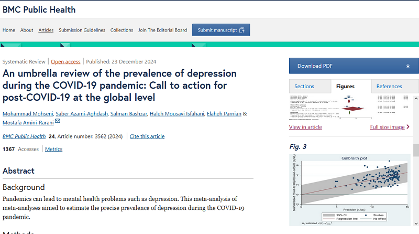The height and width of the screenshot is (234, 419).
Task: Switch to the References tab
Action: [x=389, y=86]
